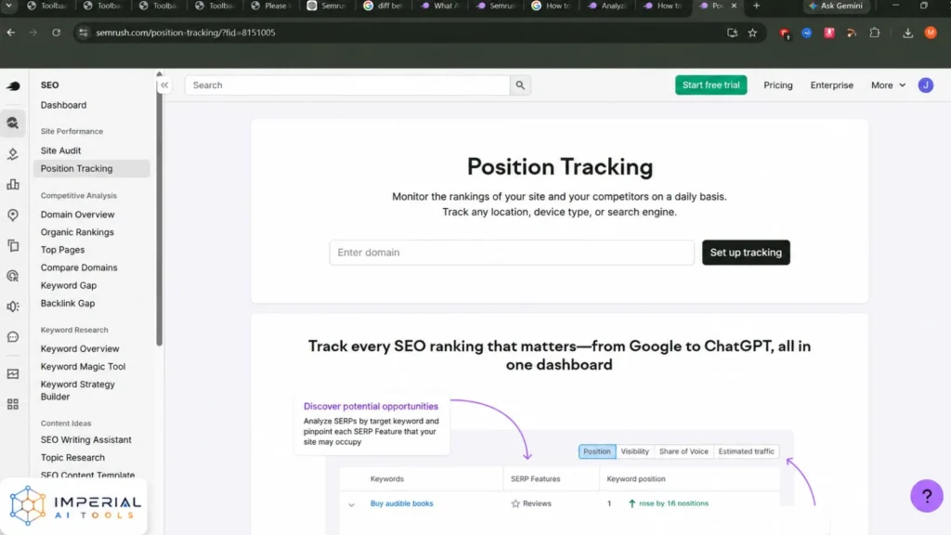Open the browser downloads icon
This screenshot has height=535, width=951.
tap(907, 33)
